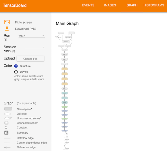Image resolution: width=167 pixels, height=151 pixels.
Task: Click the Connected series stack icon
Action: (6, 123)
